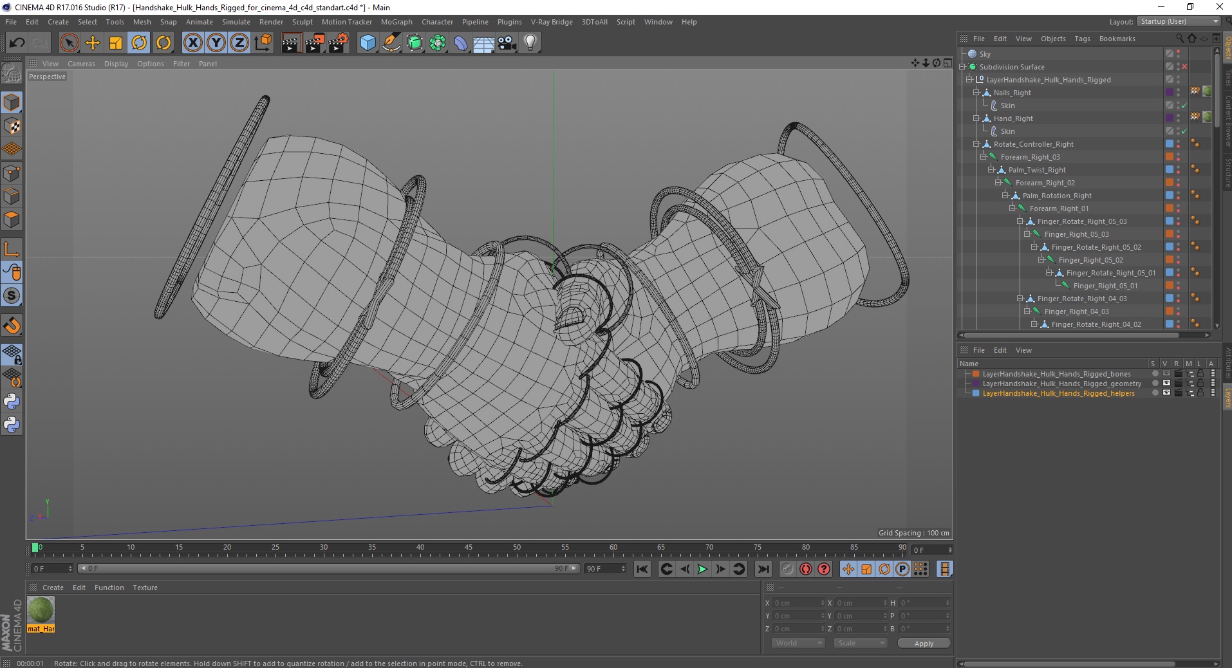Add a Cube primitive object
Viewport: 1232px width, 668px height.
[368, 43]
